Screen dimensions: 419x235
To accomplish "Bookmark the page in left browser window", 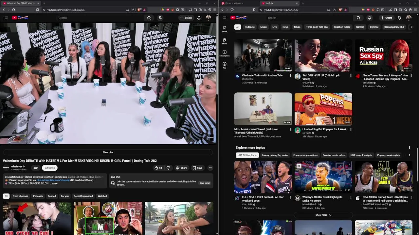I will click(37, 10).
